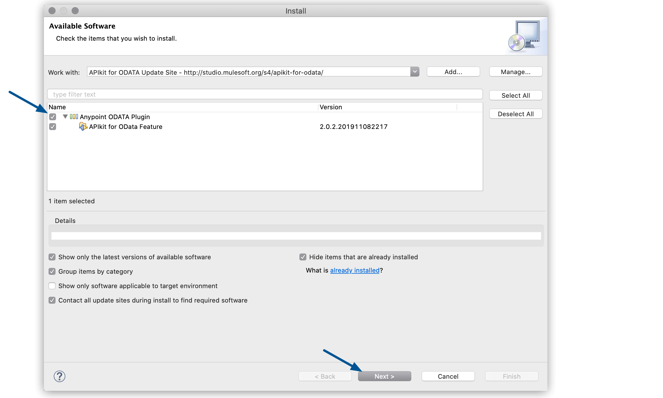Toggle Hide items that are already installed
This screenshot has height=398, width=663.
click(x=301, y=257)
